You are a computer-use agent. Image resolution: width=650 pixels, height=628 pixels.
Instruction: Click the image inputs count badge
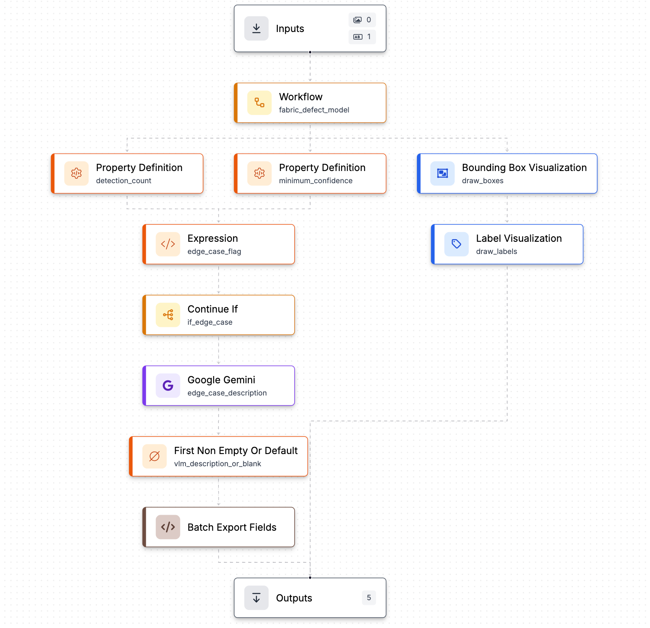pos(362,20)
